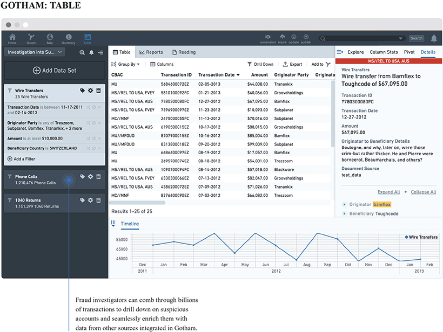Disable the Transaction Date filter
This screenshot has height=332, width=443.
(93, 108)
